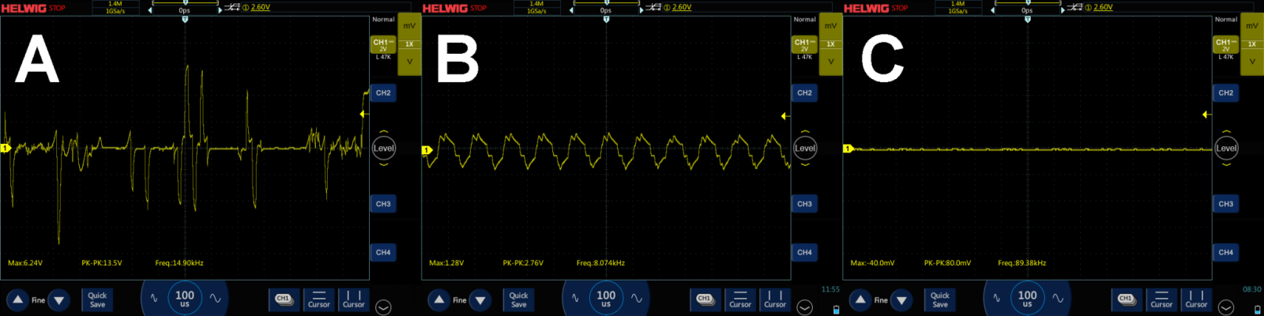Click the trigger edge type icon in panel B
This screenshot has height=316, width=1264.
pyautogui.click(x=654, y=7)
